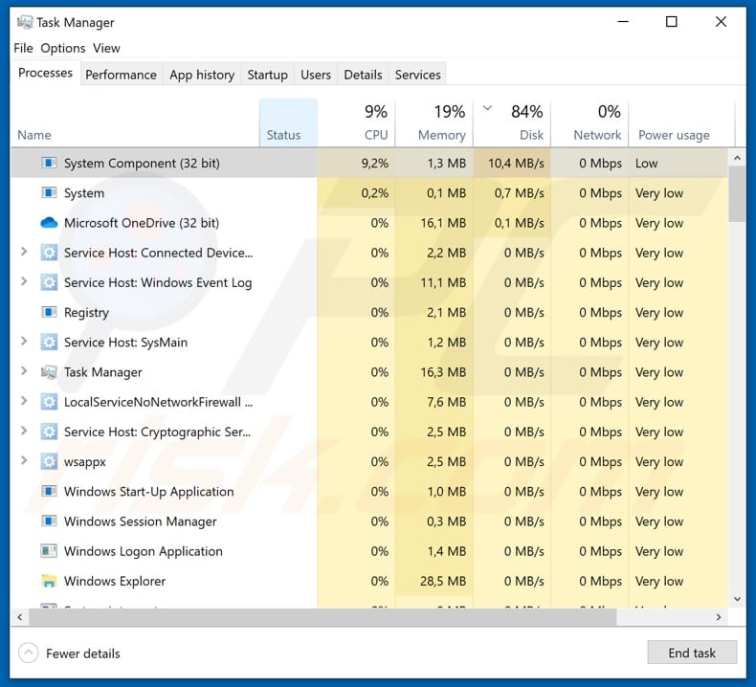
Task: Switch to the Performance tab
Action: (121, 75)
